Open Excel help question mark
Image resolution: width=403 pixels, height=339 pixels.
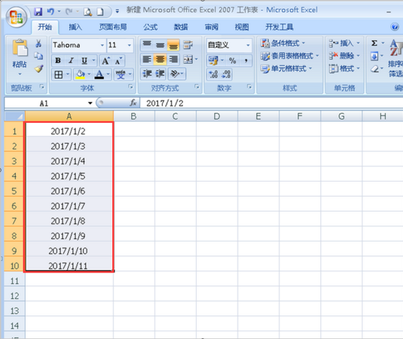tap(395, 27)
